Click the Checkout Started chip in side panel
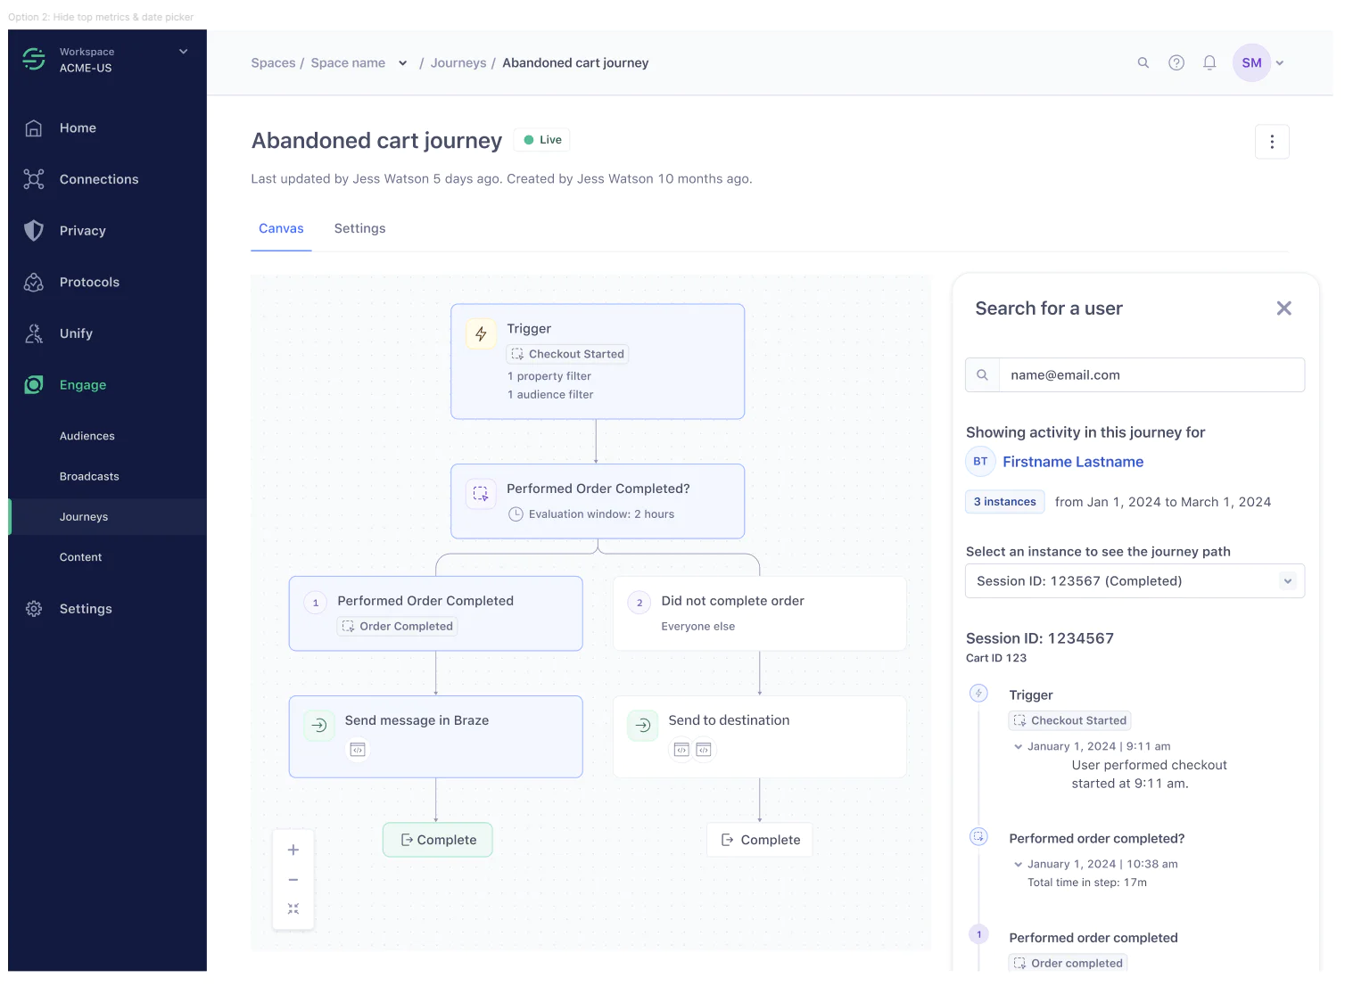The image size is (1345, 986). tap(1070, 721)
